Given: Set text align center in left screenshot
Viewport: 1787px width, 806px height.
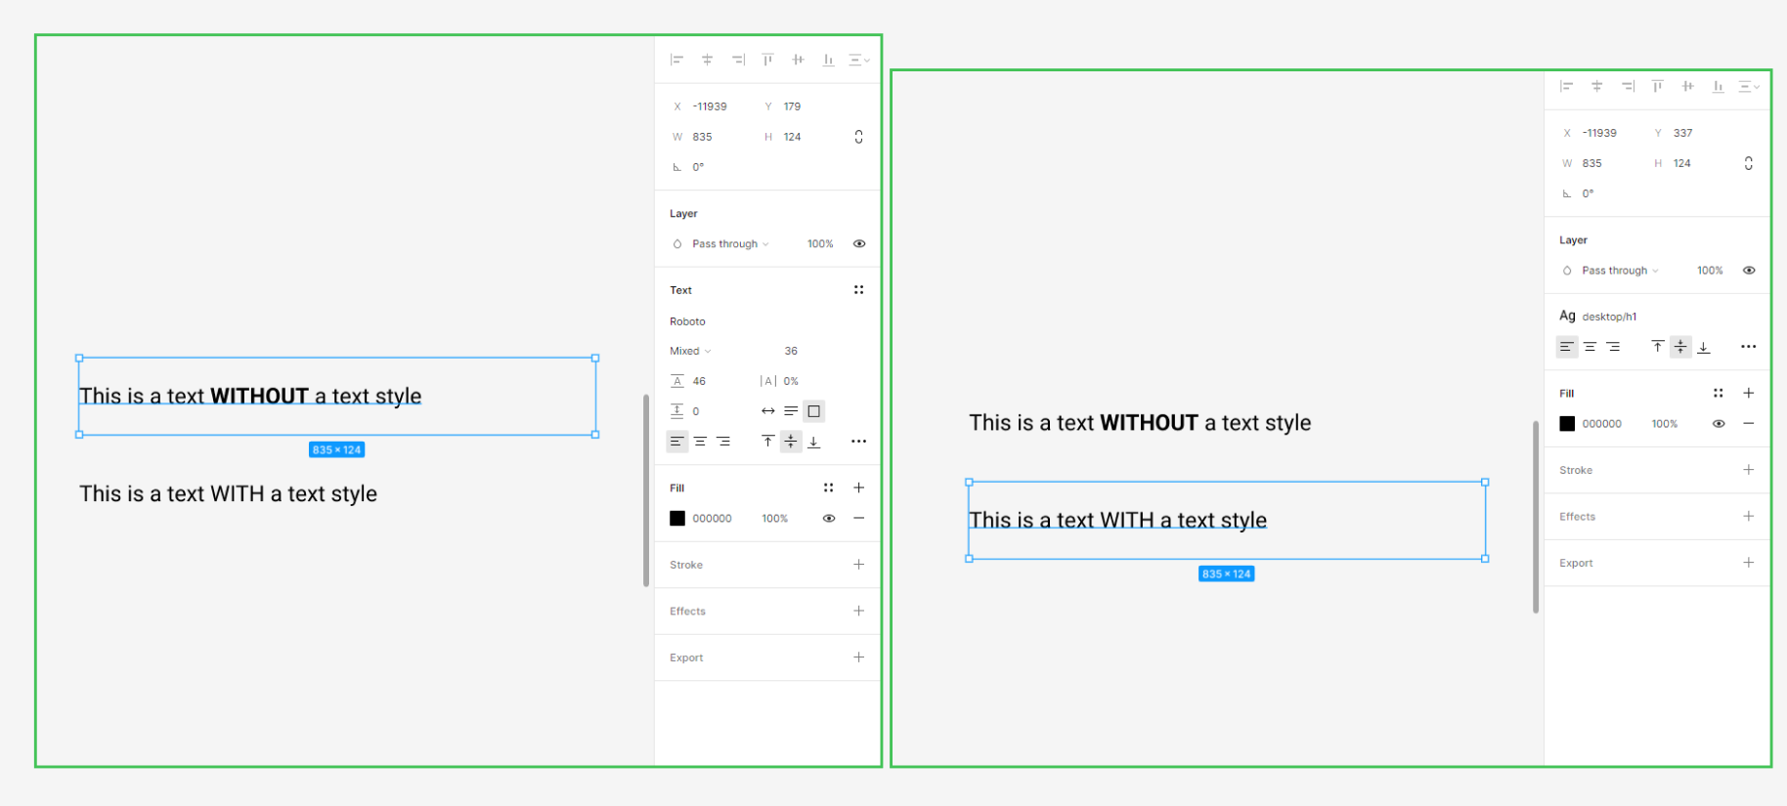Looking at the screenshot, I should click(x=700, y=442).
